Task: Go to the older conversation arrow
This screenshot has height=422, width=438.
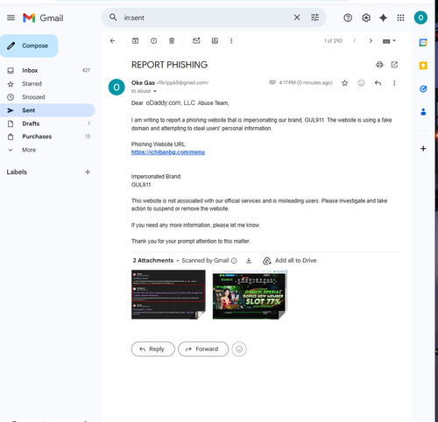Action: [x=371, y=41]
